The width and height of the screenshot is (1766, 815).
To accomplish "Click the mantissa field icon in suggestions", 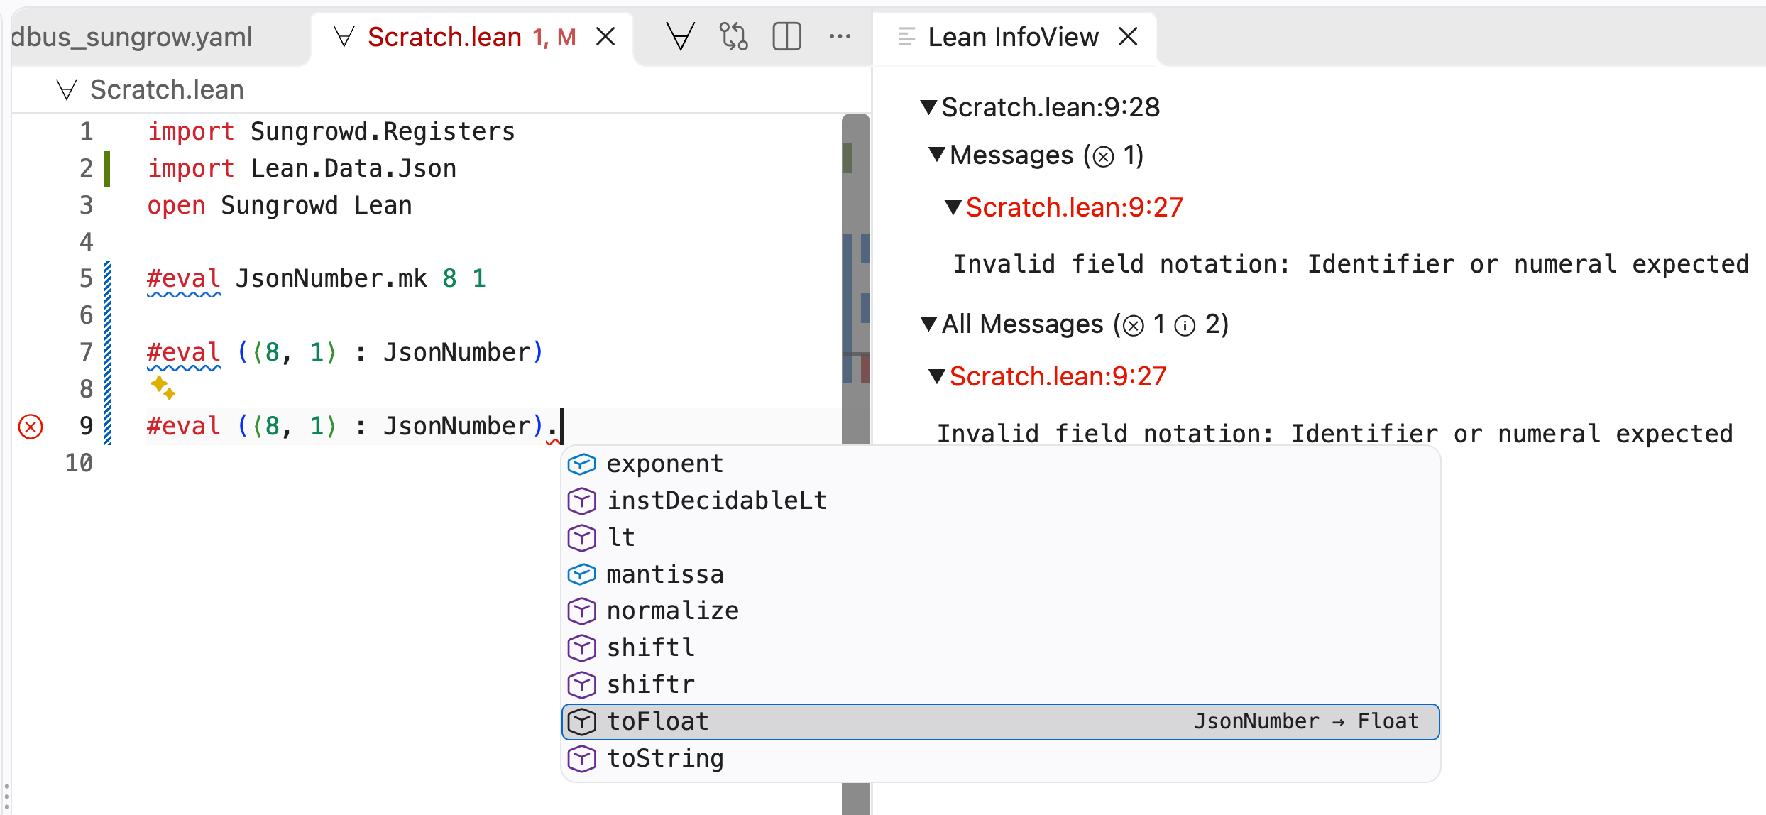I will pyautogui.click(x=581, y=574).
